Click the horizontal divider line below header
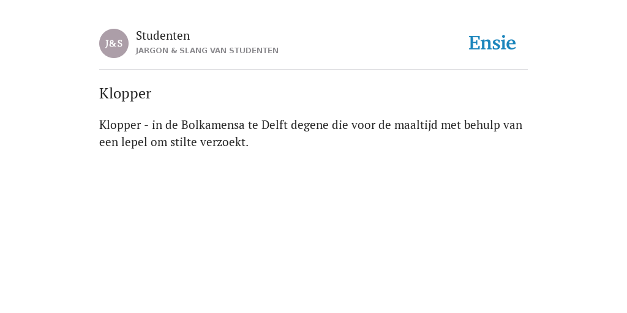 [313, 70]
